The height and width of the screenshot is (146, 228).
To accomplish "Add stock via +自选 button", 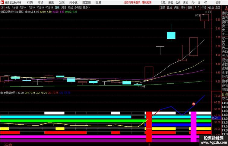I will [211, 7].
